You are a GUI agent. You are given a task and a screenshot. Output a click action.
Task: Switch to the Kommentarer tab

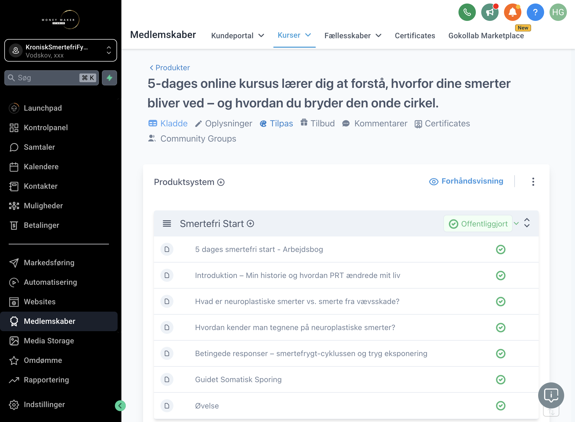[375, 123]
